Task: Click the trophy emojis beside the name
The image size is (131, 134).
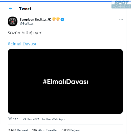Action: click(x=56, y=19)
